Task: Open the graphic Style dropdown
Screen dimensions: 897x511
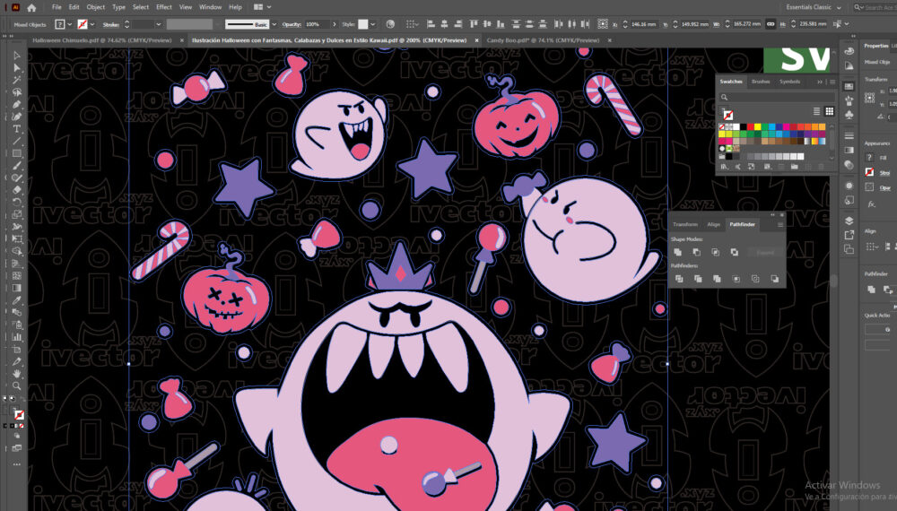Action: pyautogui.click(x=373, y=24)
